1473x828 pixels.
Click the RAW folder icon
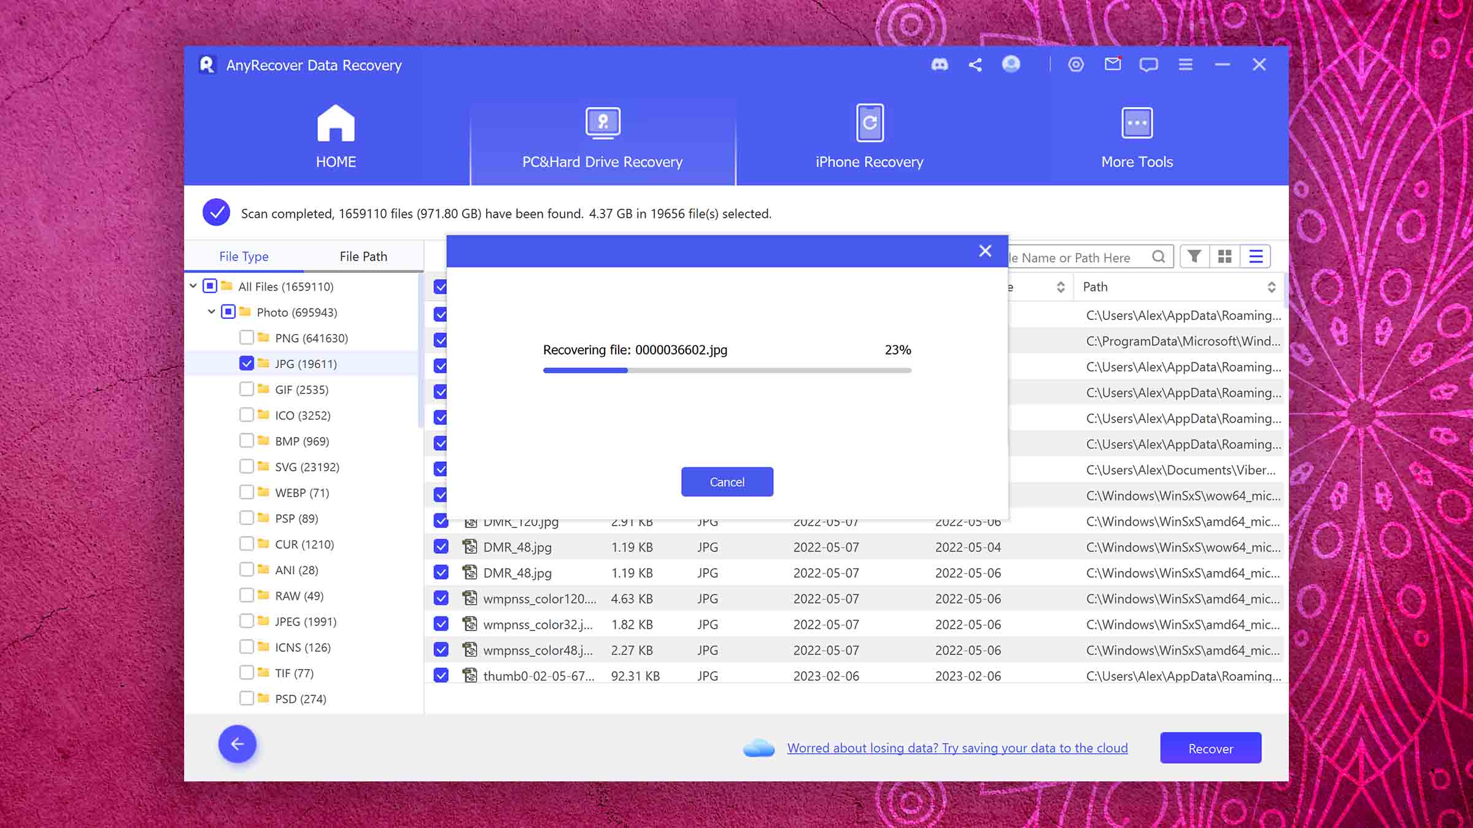click(264, 595)
